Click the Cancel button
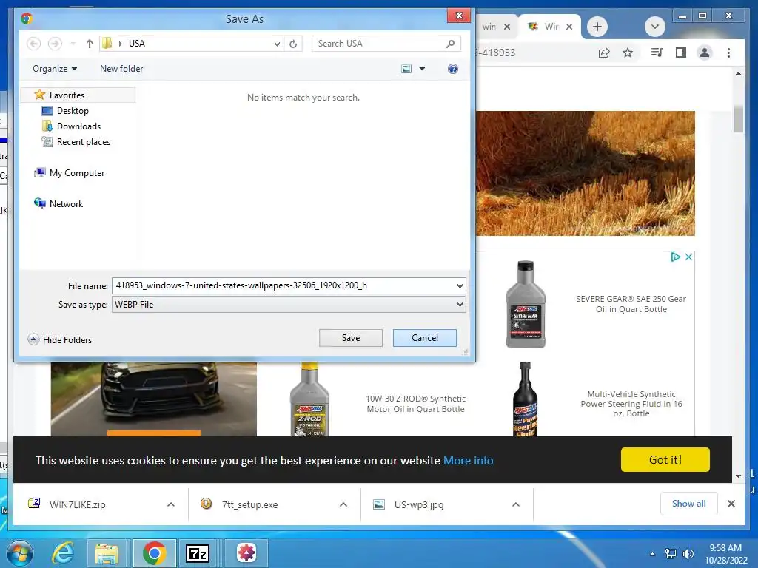This screenshot has height=568, width=758. (424, 337)
